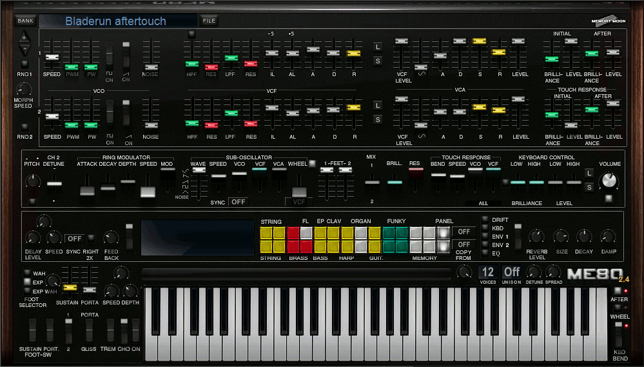Click the preset minus arrow button
Image resolution: width=644 pixels, height=367 pixels.
[x=24, y=50]
